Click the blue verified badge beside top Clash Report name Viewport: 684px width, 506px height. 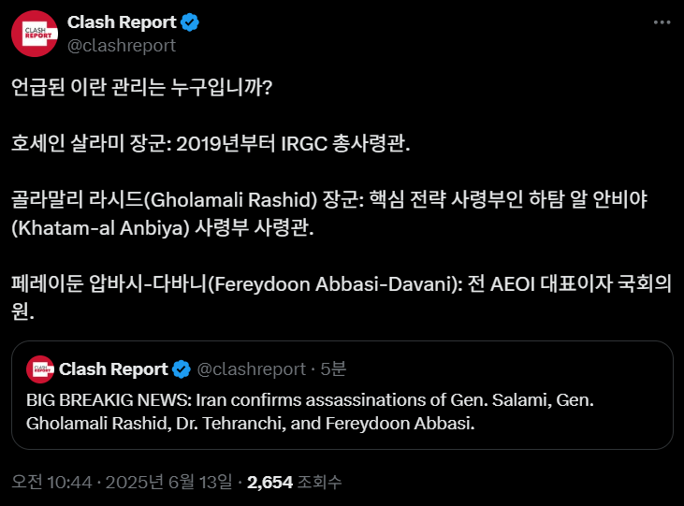point(190,22)
